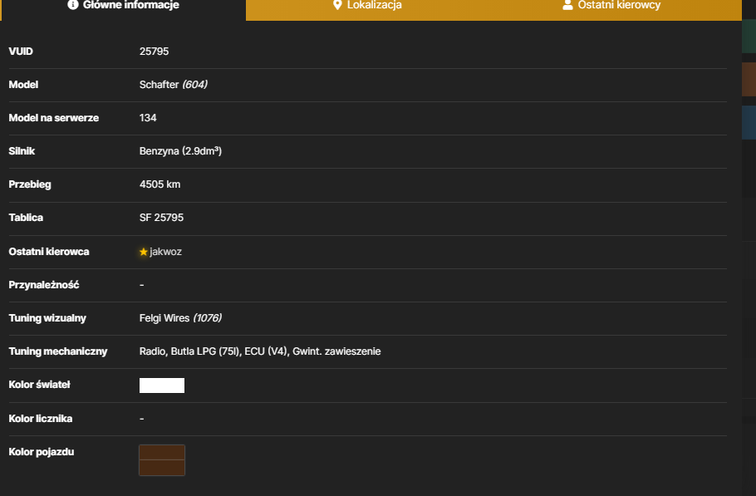Click the info icon beside Główne informacje
Image resolution: width=756 pixels, height=496 pixels.
pyautogui.click(x=73, y=5)
